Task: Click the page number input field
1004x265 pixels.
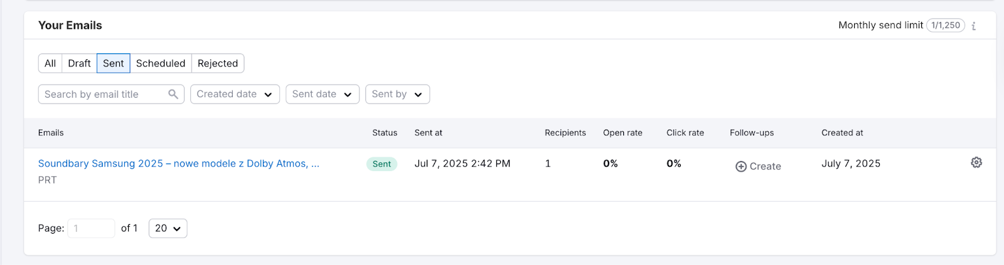Action: pos(91,229)
